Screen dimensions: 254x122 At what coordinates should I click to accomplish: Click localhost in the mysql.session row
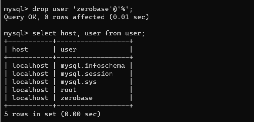(x=30, y=74)
